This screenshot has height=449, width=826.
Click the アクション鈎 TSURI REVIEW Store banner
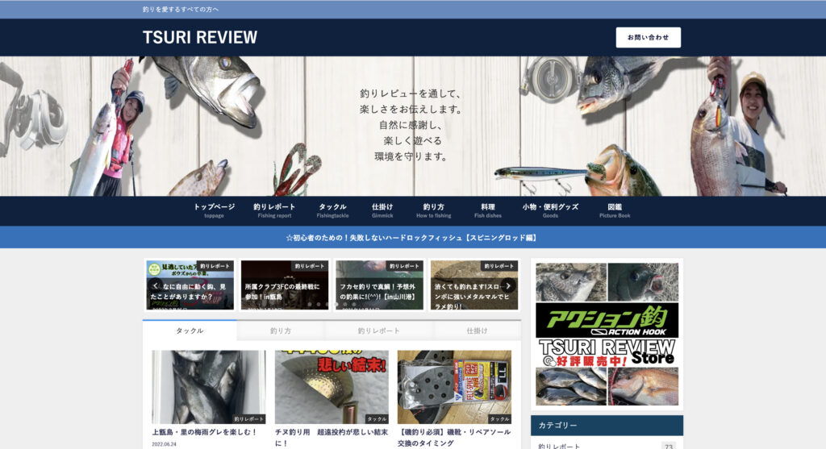tap(607, 334)
